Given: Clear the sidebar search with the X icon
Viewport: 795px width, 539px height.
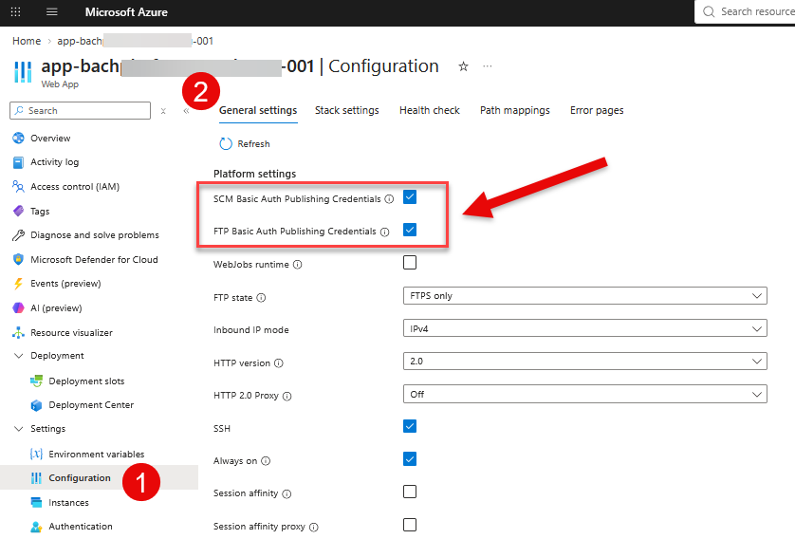Looking at the screenshot, I should [x=163, y=111].
